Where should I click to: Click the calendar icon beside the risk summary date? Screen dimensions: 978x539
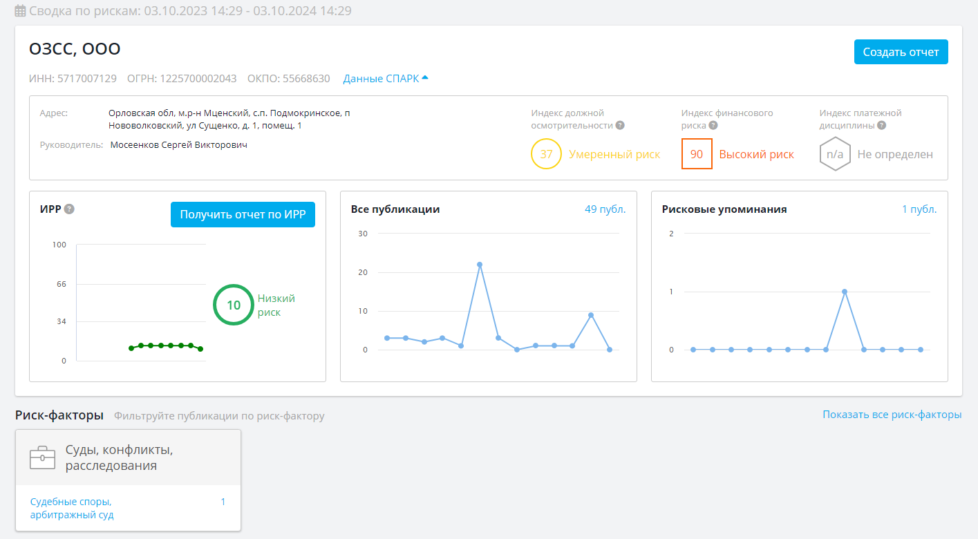(21, 11)
